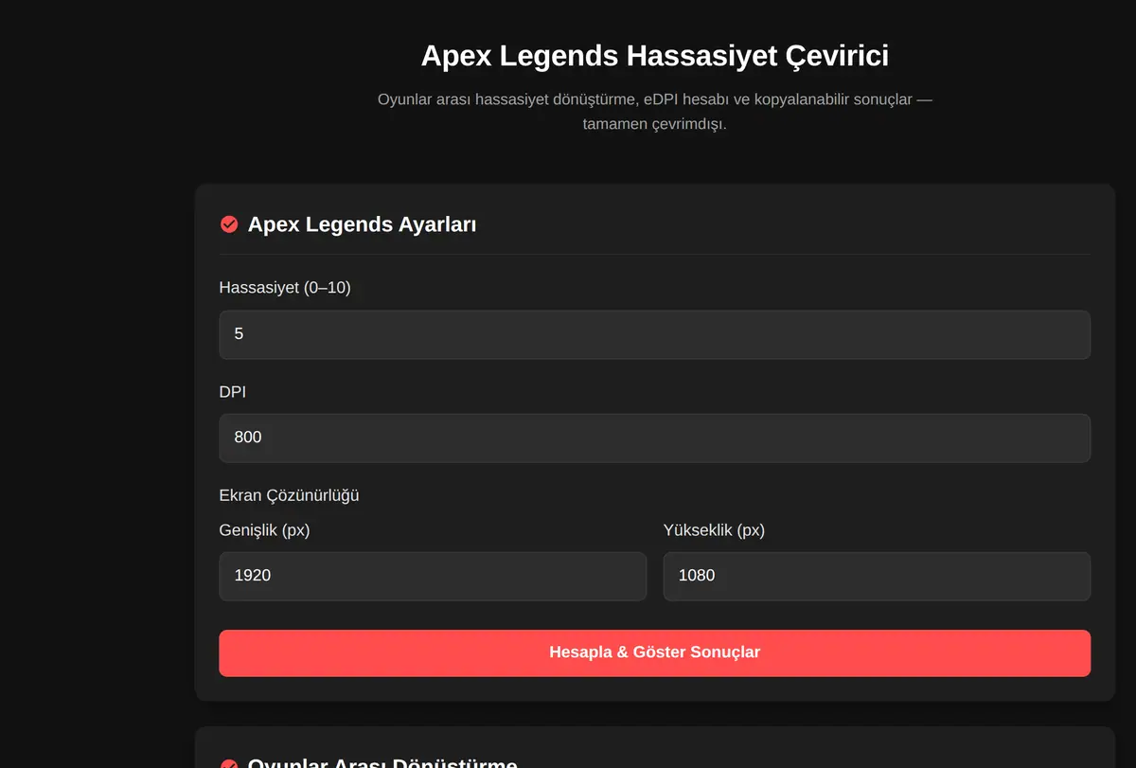Click the Hesapla & Göster Sonuçlar button
This screenshot has width=1136, height=768.
pos(654,652)
